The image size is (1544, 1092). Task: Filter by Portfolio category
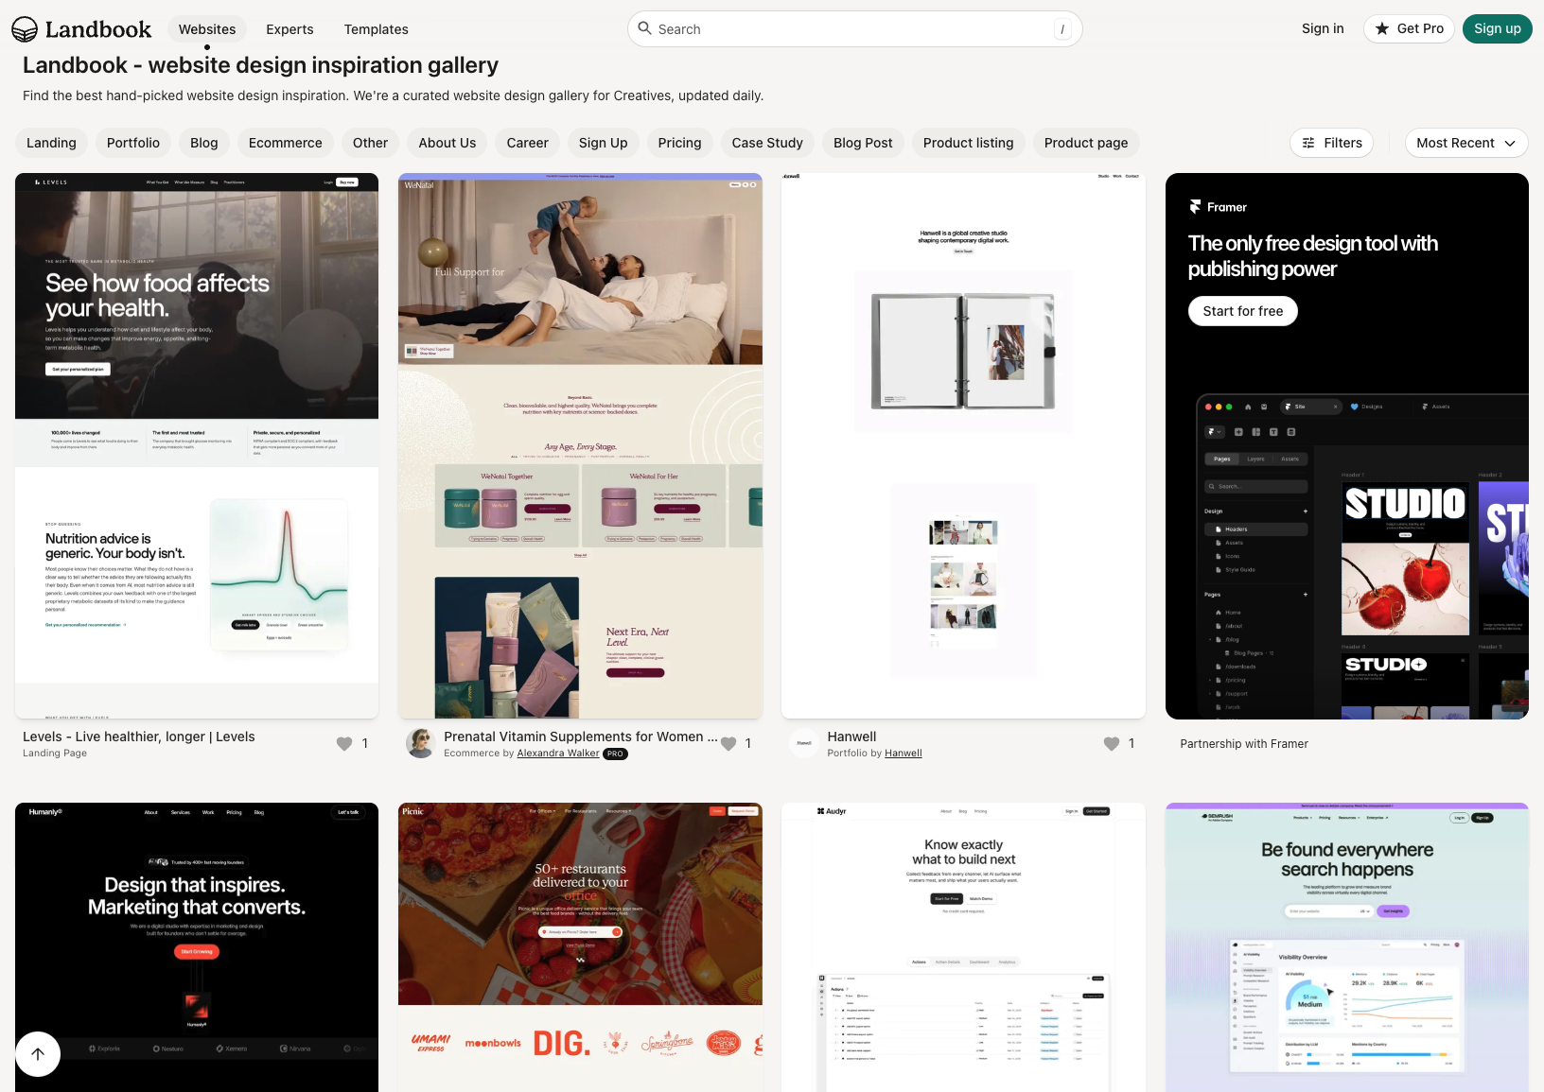tap(133, 143)
